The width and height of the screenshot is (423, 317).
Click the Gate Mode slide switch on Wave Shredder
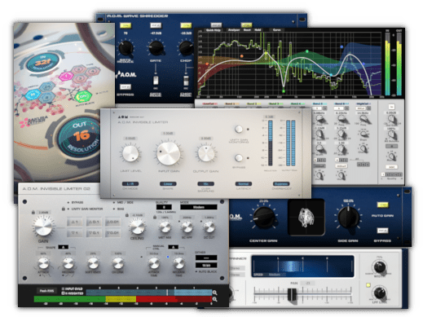coord(156,81)
